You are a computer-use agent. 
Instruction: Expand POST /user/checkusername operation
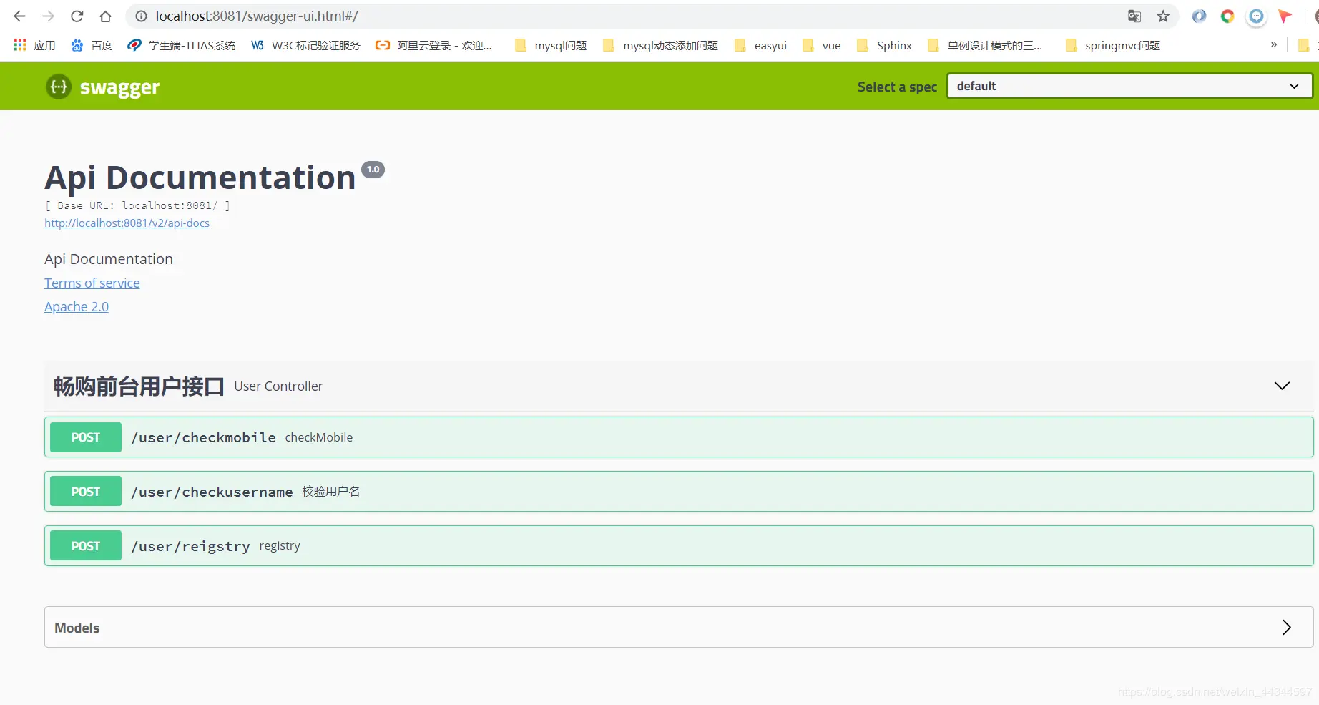point(679,492)
